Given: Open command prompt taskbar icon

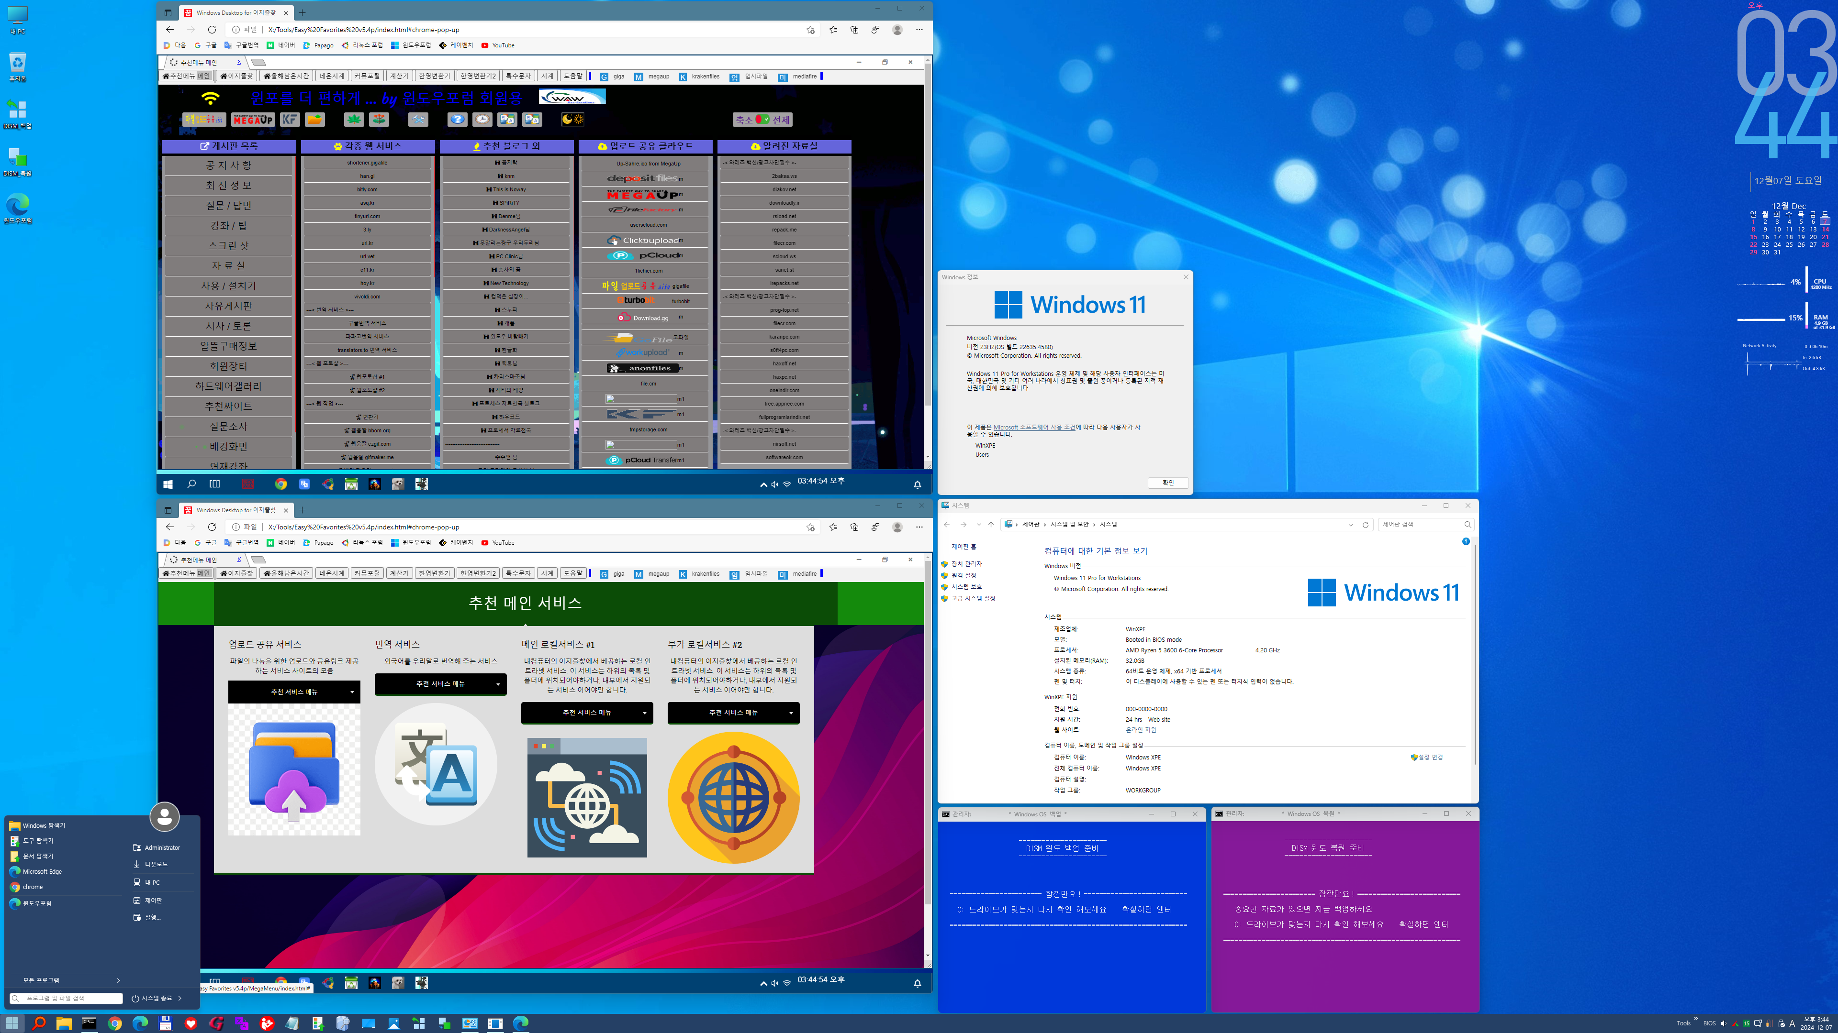Looking at the screenshot, I should pyautogui.click(x=89, y=1023).
